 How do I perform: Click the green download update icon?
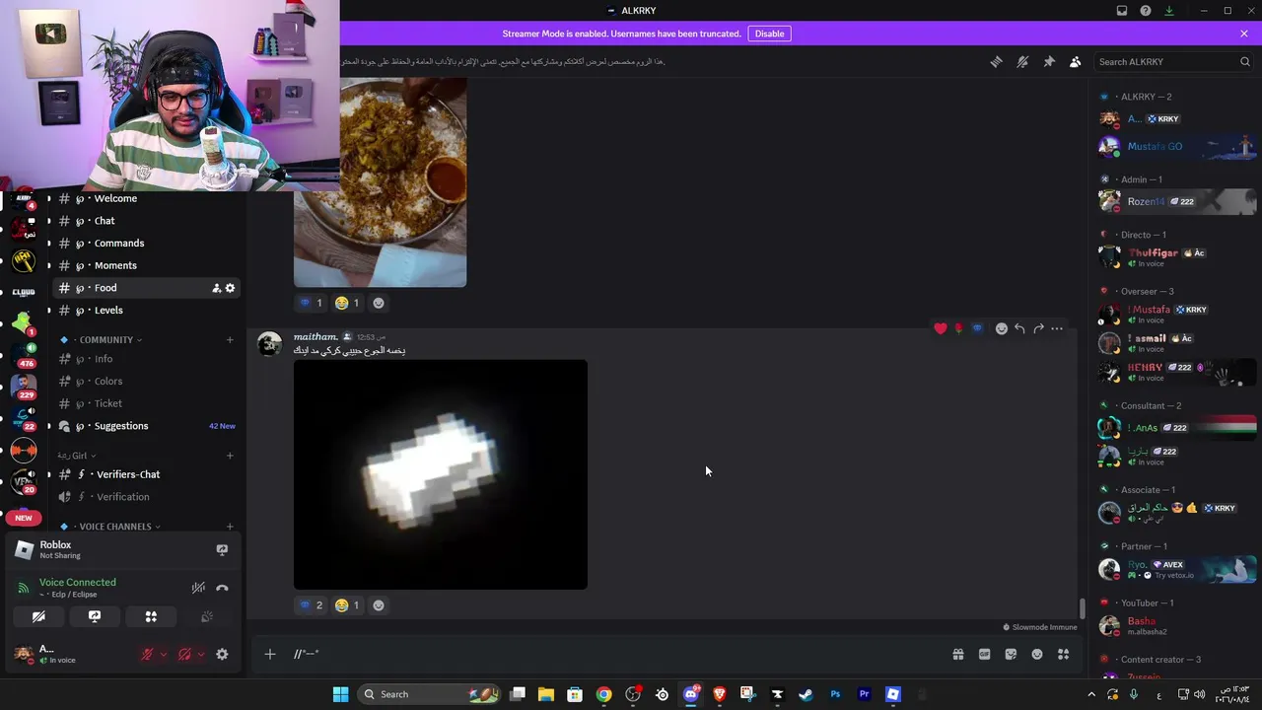(1169, 11)
